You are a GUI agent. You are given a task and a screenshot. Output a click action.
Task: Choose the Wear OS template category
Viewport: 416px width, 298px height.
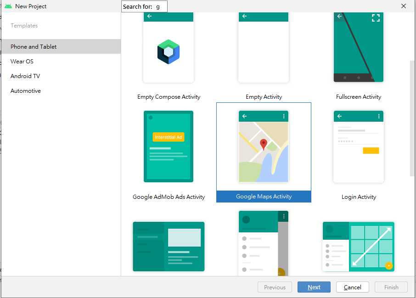(x=61, y=61)
